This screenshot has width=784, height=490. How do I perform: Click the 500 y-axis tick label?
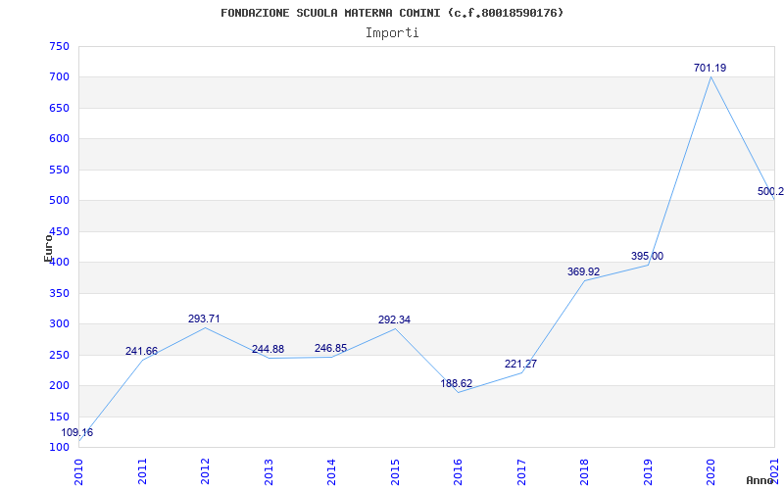[x=59, y=201]
